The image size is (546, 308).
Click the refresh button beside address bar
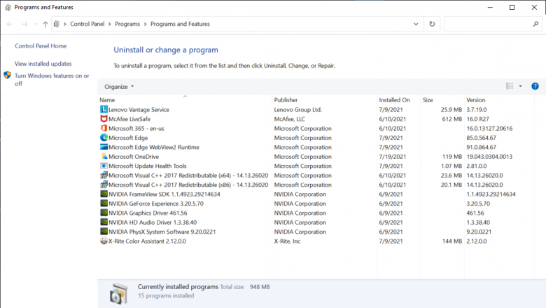point(432,24)
